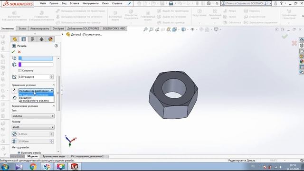
Task: Open the Файл menu
Action: pos(43,3)
